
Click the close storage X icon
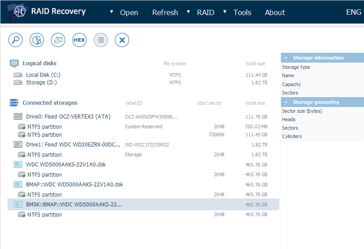click(x=122, y=40)
